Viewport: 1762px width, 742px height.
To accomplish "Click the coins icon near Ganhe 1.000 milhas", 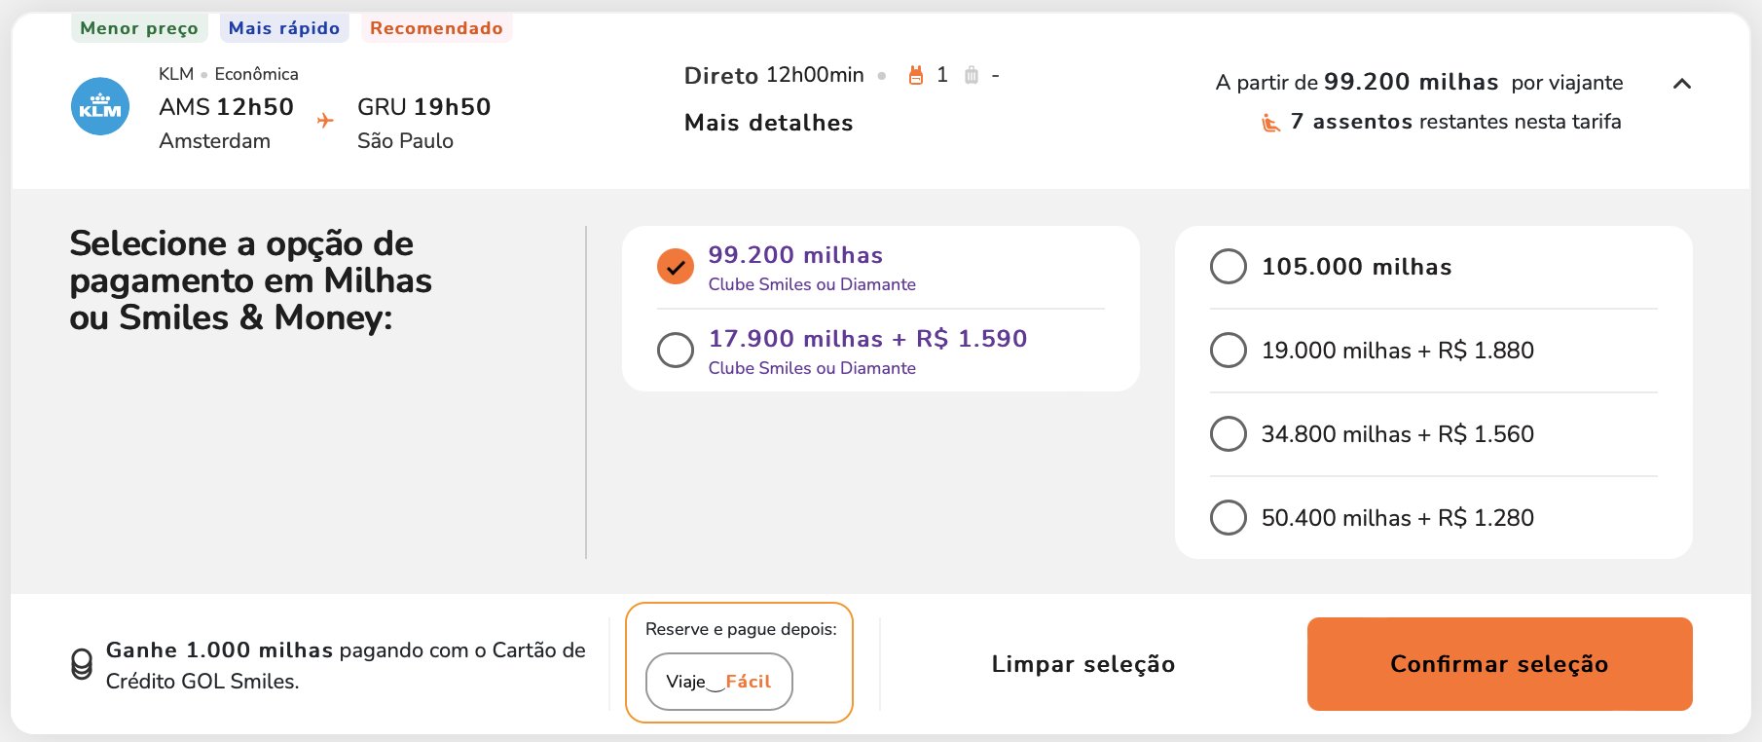I will click(x=82, y=665).
